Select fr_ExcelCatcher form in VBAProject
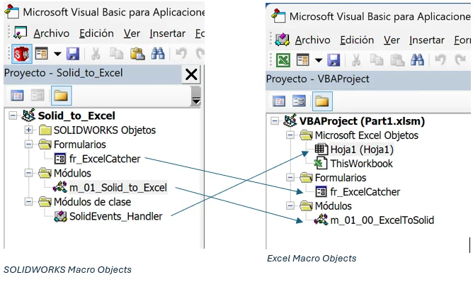The width and height of the screenshot is (473, 282). [x=365, y=192]
